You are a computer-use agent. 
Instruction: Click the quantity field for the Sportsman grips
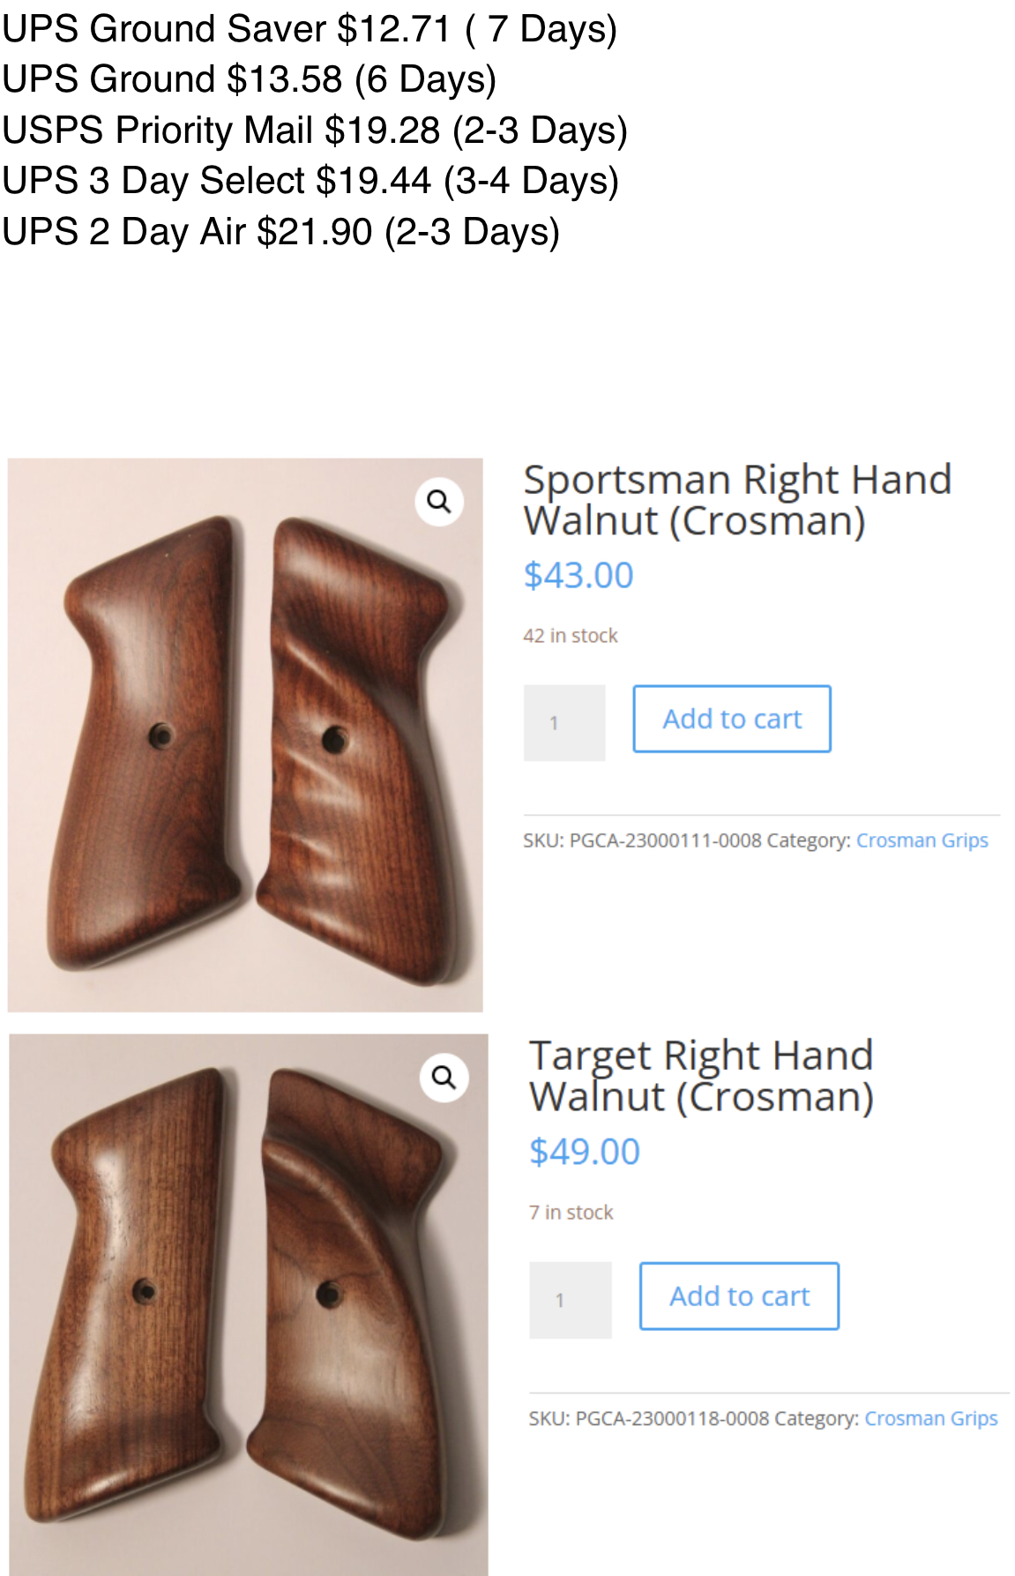(564, 722)
